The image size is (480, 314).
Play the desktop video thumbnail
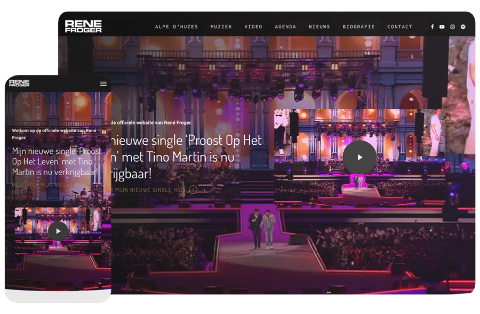(359, 157)
